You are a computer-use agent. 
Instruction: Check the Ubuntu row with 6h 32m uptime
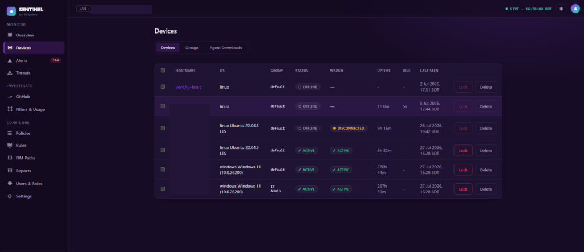click(163, 150)
